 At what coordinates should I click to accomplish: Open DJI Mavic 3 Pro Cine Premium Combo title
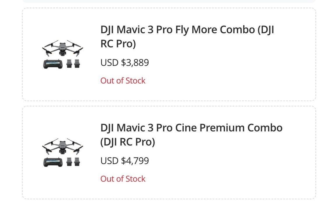(x=191, y=128)
